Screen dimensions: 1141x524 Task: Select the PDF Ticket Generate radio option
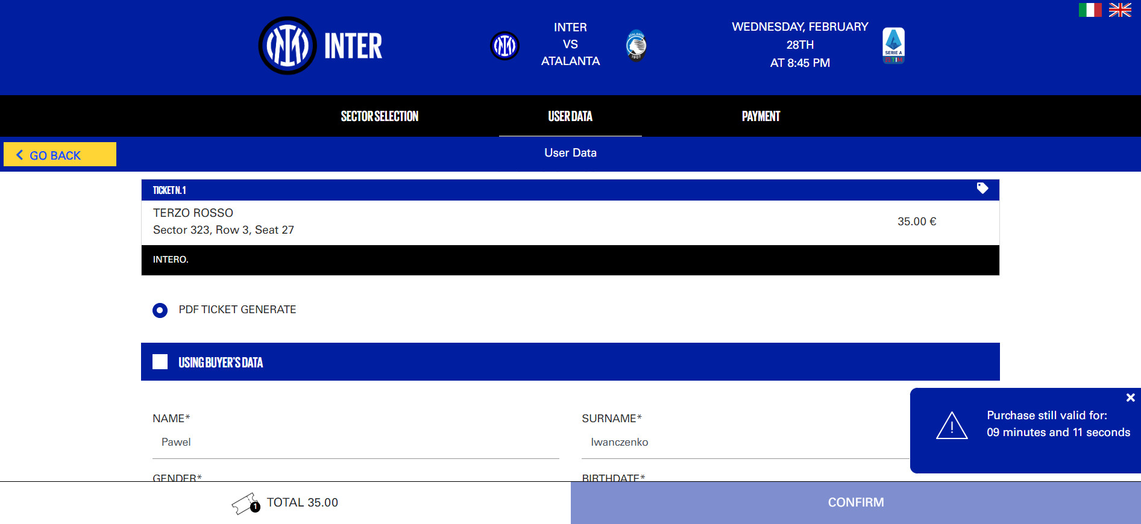(x=160, y=310)
